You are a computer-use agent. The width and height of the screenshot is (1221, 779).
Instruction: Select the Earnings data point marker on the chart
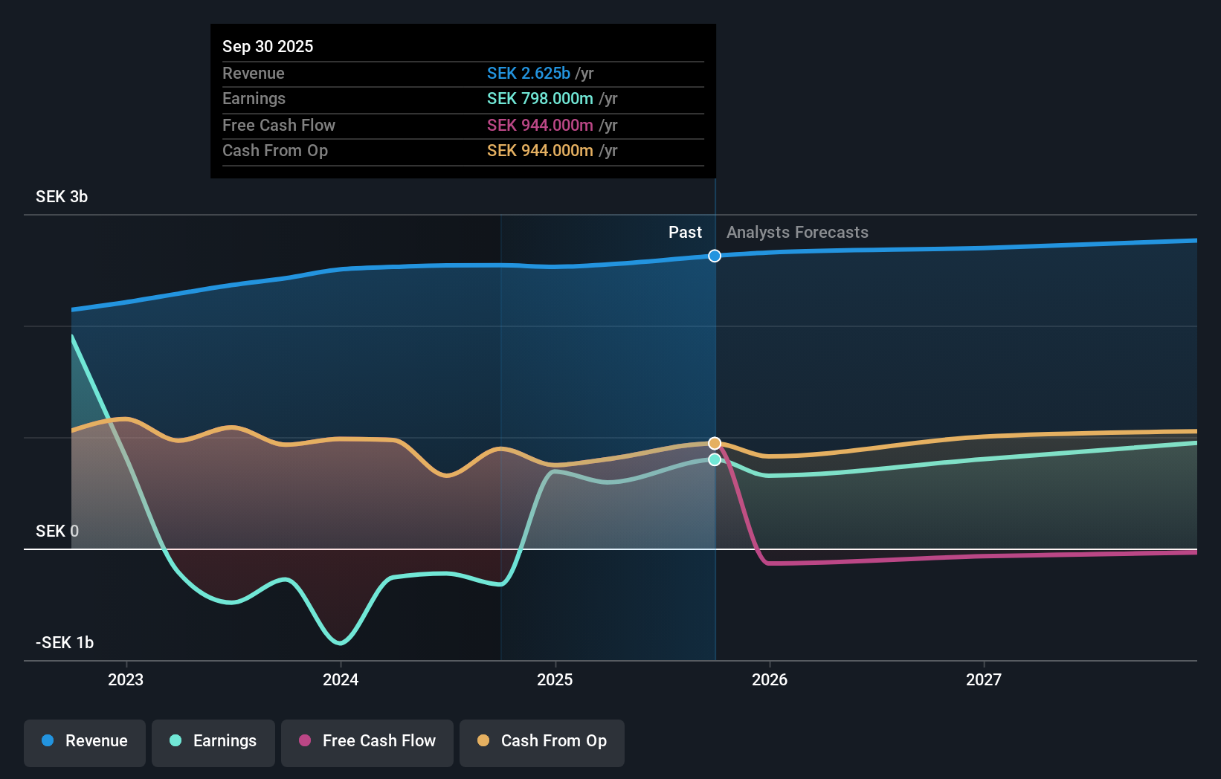[x=715, y=459]
